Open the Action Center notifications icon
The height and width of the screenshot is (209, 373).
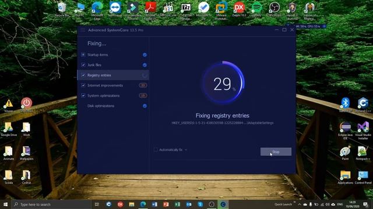[x=365, y=204]
